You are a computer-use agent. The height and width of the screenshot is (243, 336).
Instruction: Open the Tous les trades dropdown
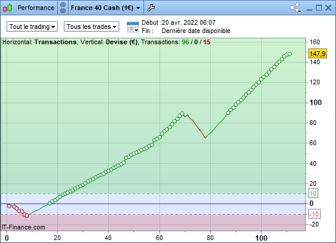[x=92, y=27]
